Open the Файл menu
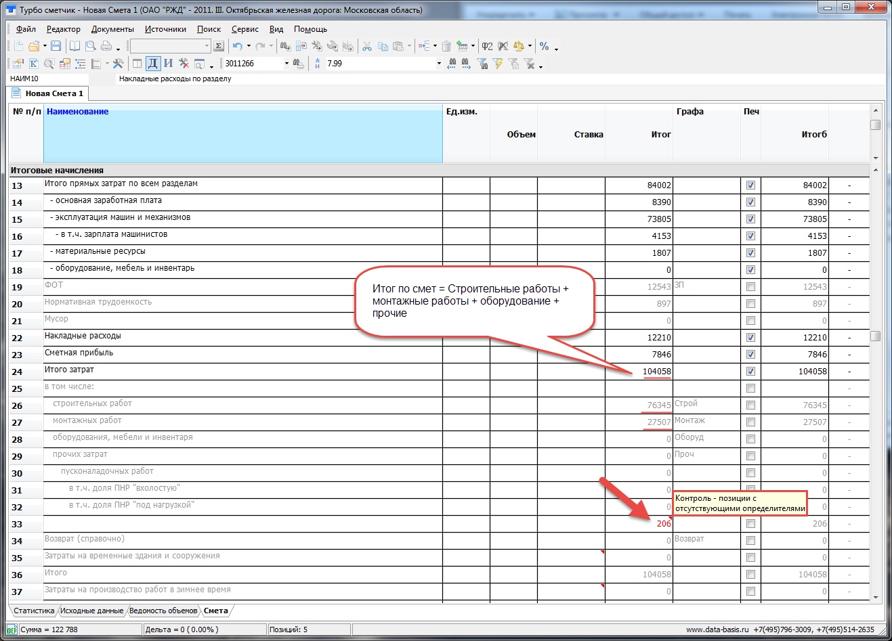This screenshot has height=641, width=892. [x=26, y=29]
